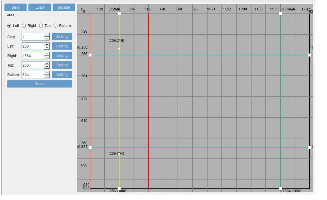Apply the Left value with its Setting button

tap(62, 46)
